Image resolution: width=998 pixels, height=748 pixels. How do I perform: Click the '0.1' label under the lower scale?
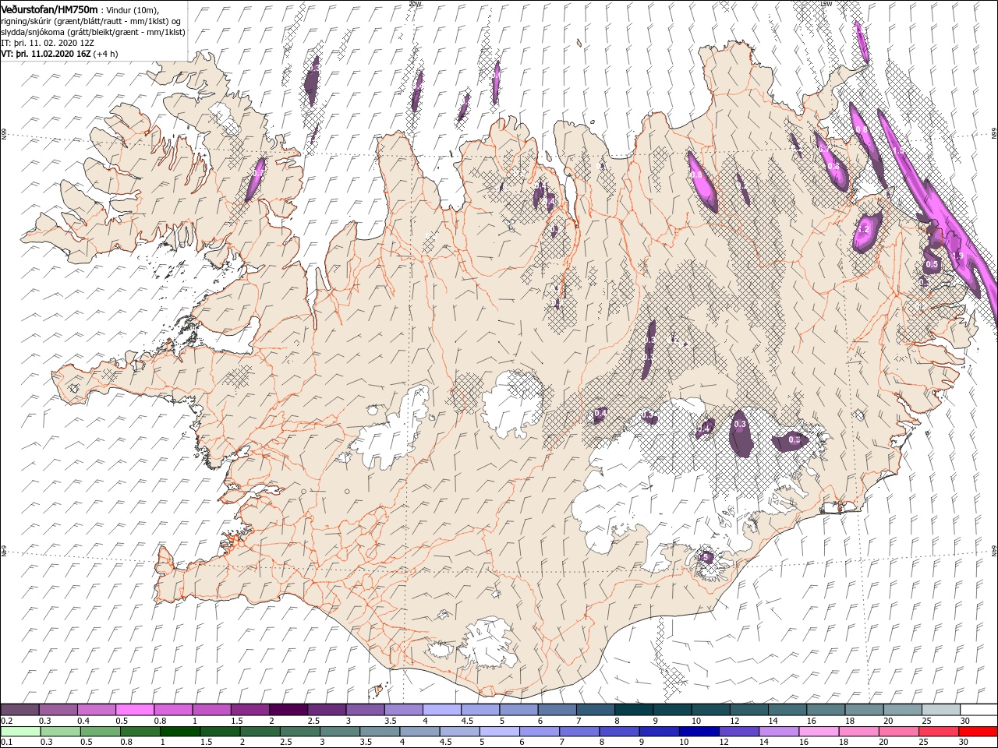click(x=6, y=743)
